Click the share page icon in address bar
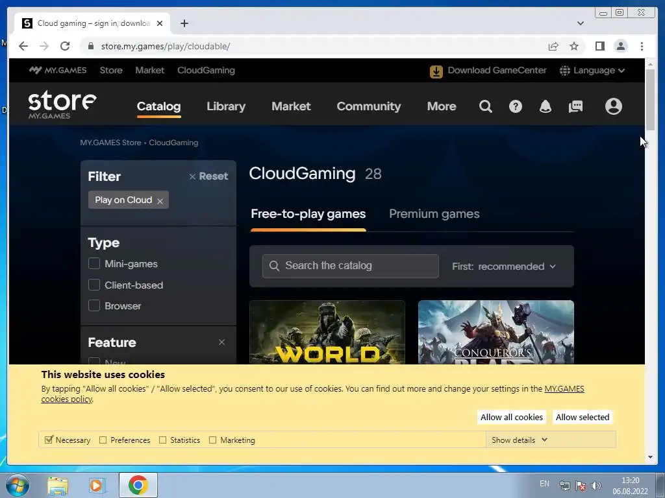Viewport: 665px width, 498px height. [x=553, y=46]
